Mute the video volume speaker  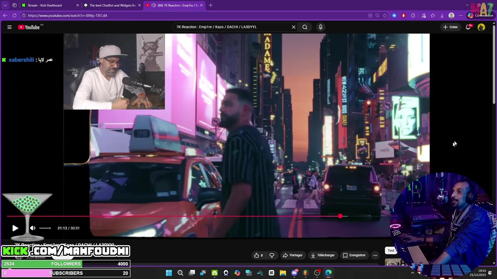(33, 228)
